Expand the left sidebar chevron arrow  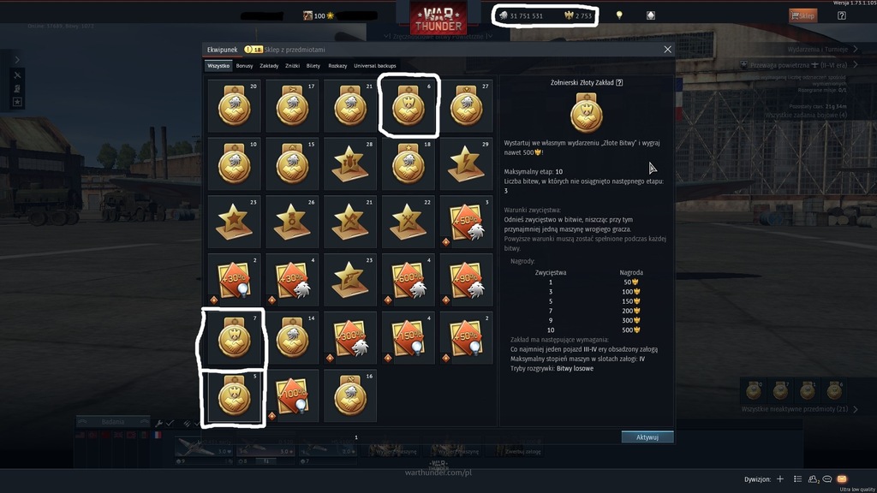tap(17, 60)
